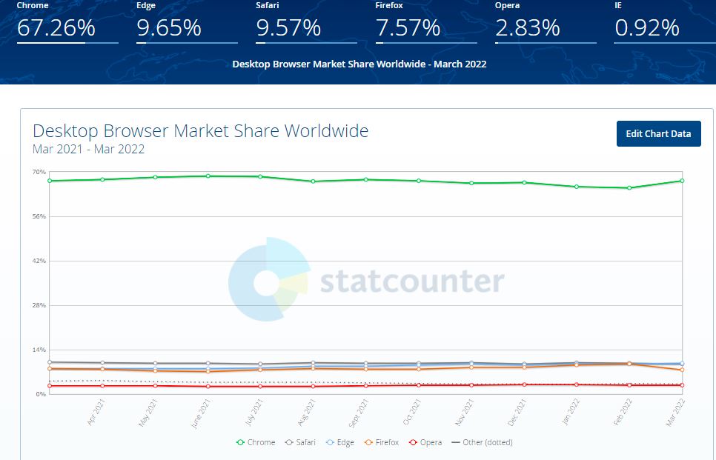Select the Chrome 67.26% stat in header
This screenshot has height=460, width=716.
pyautogui.click(x=56, y=28)
